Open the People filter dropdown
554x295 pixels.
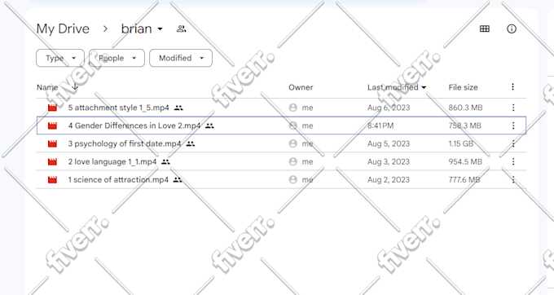[x=117, y=58]
